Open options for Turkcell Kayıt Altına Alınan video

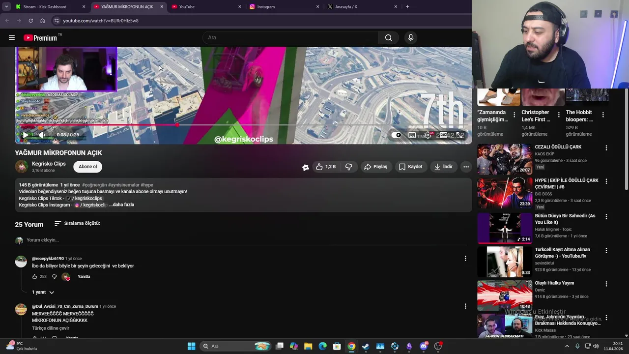coord(606,250)
